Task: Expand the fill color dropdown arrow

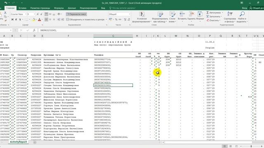Action: click(37, 20)
